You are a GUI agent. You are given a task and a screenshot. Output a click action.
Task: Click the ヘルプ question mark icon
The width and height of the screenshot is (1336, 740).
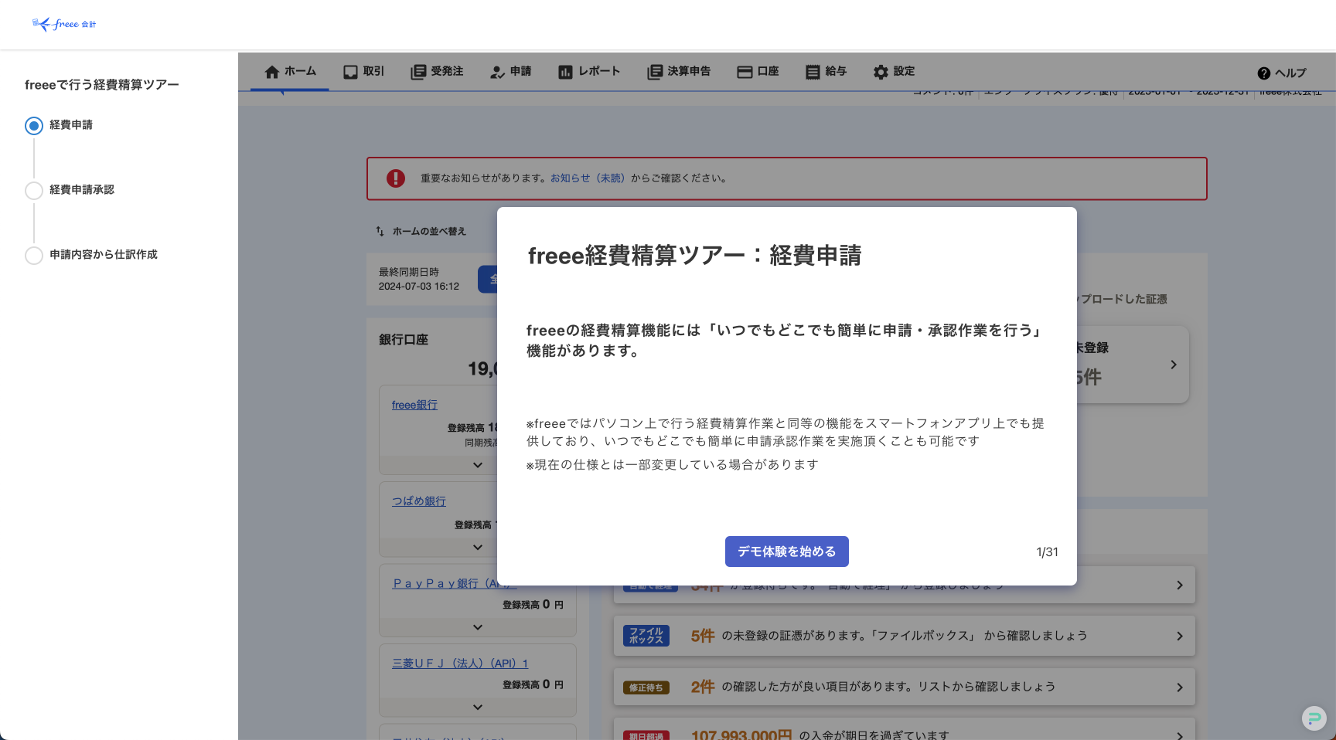coord(1264,73)
